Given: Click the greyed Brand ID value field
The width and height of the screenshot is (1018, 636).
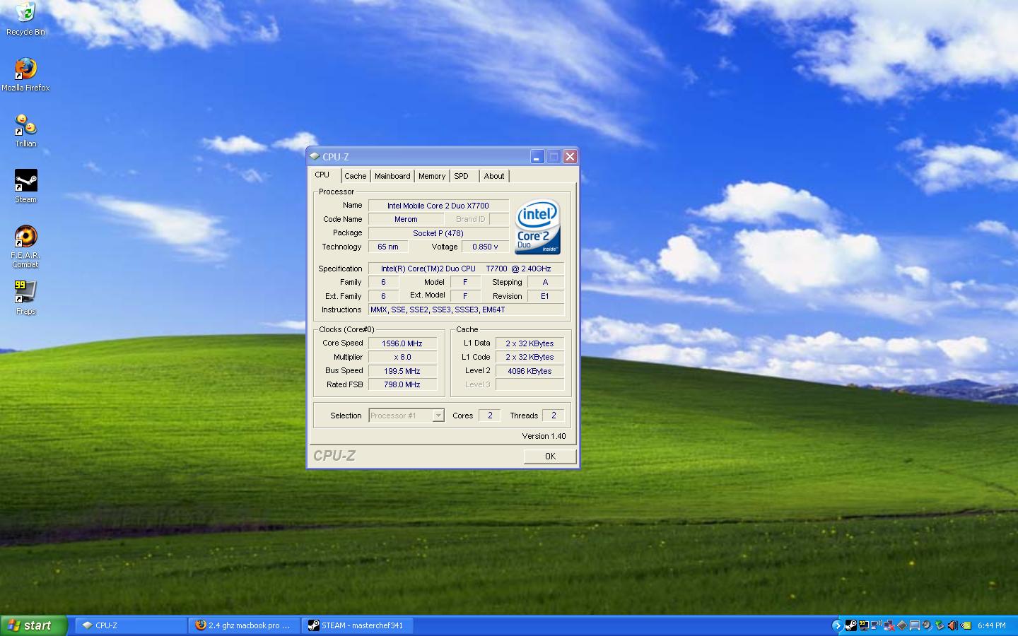Looking at the screenshot, I should coord(498,219).
